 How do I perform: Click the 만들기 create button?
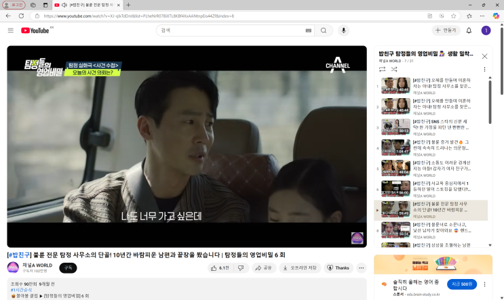(446, 30)
